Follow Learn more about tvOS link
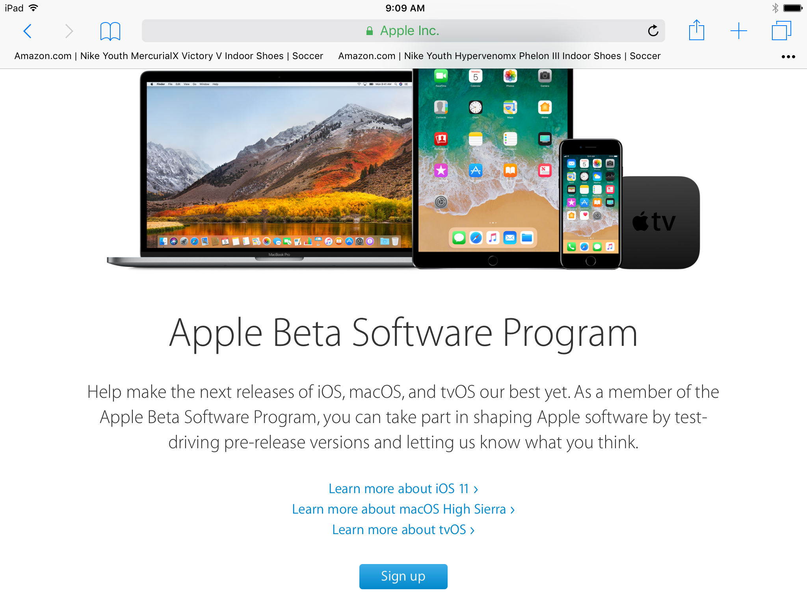807x605 pixels. click(403, 530)
